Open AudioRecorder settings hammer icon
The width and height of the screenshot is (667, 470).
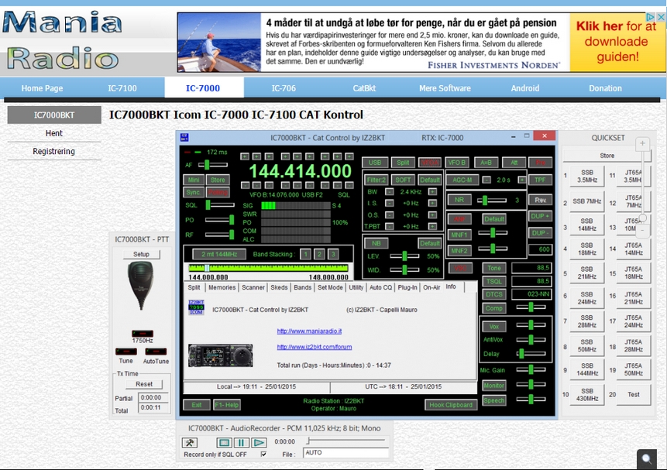[x=189, y=442]
